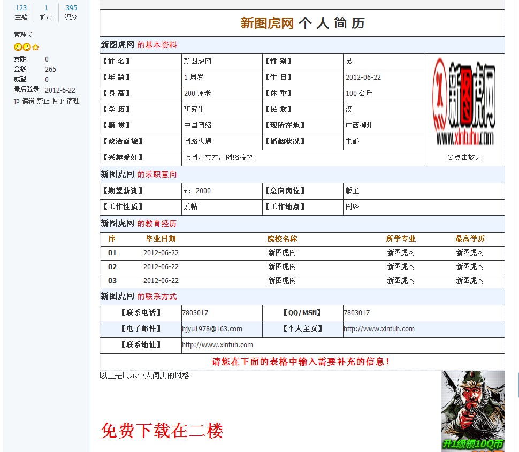
Task: Click the 升1级领10Q币 Guan Yu banner
Action: point(474,412)
